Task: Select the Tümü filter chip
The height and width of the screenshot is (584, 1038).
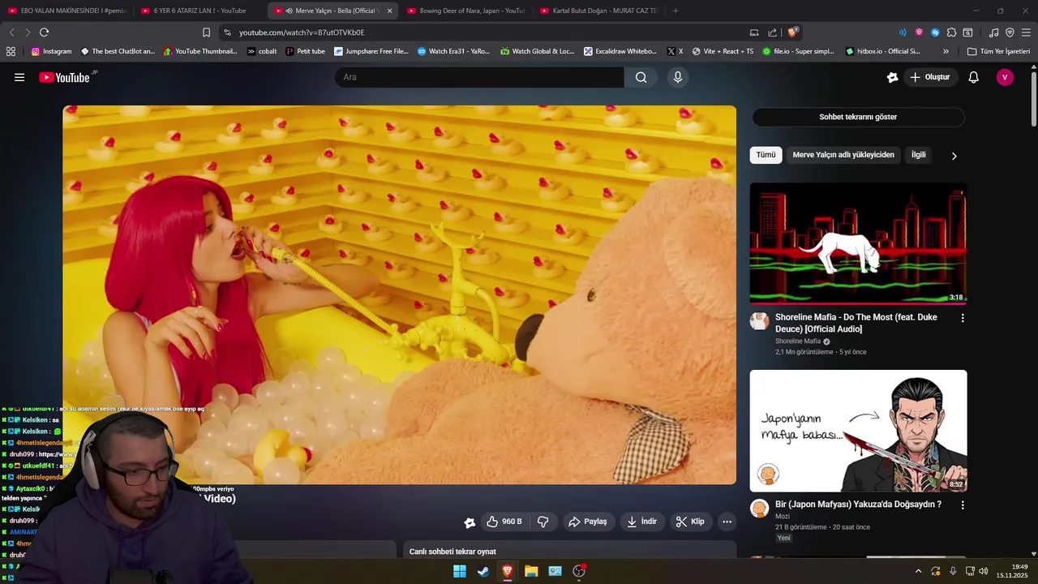Action: [x=766, y=155]
